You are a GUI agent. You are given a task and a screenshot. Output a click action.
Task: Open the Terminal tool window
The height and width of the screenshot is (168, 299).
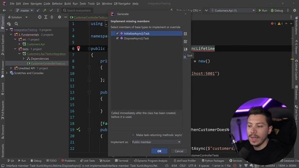pyautogui.click(x=121, y=161)
